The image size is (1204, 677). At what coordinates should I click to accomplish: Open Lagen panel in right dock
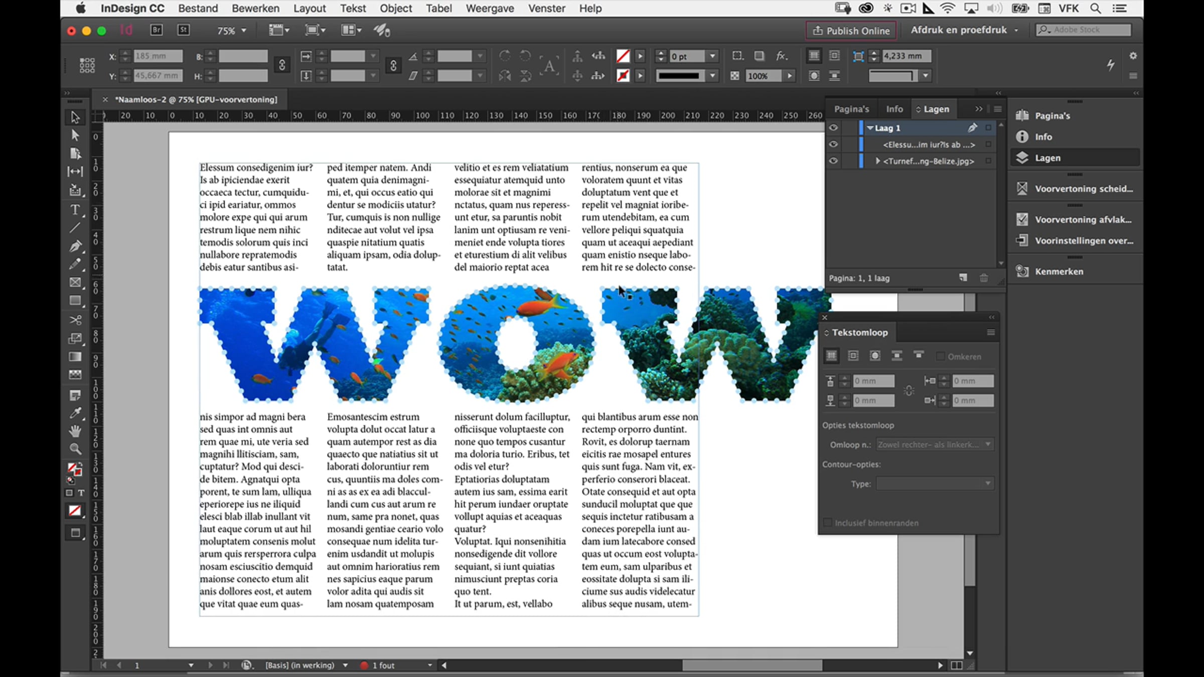click(1047, 158)
